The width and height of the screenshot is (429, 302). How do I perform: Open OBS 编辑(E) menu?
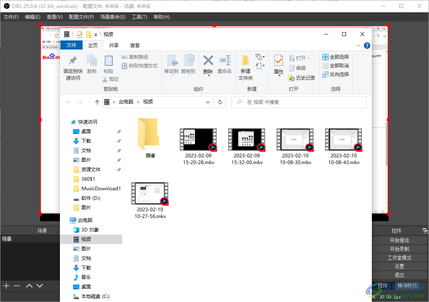(33, 17)
